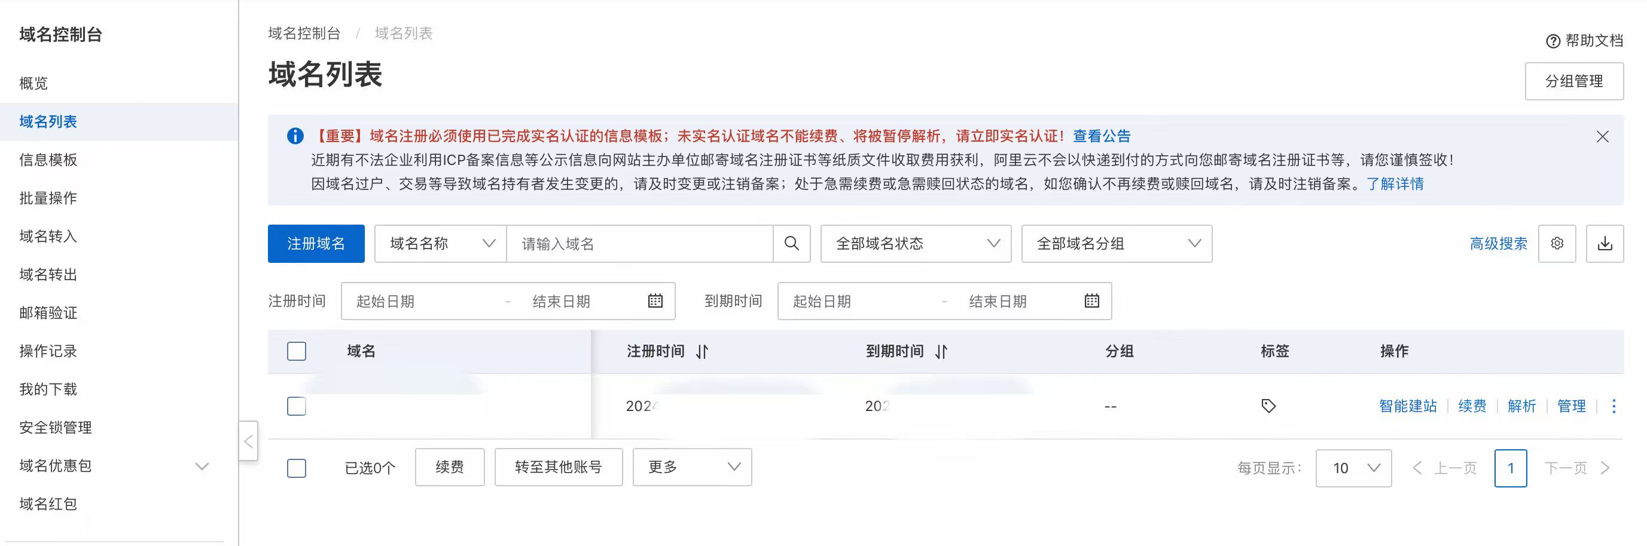
Task: Open 操作记录 sidebar item
Action: click(48, 351)
